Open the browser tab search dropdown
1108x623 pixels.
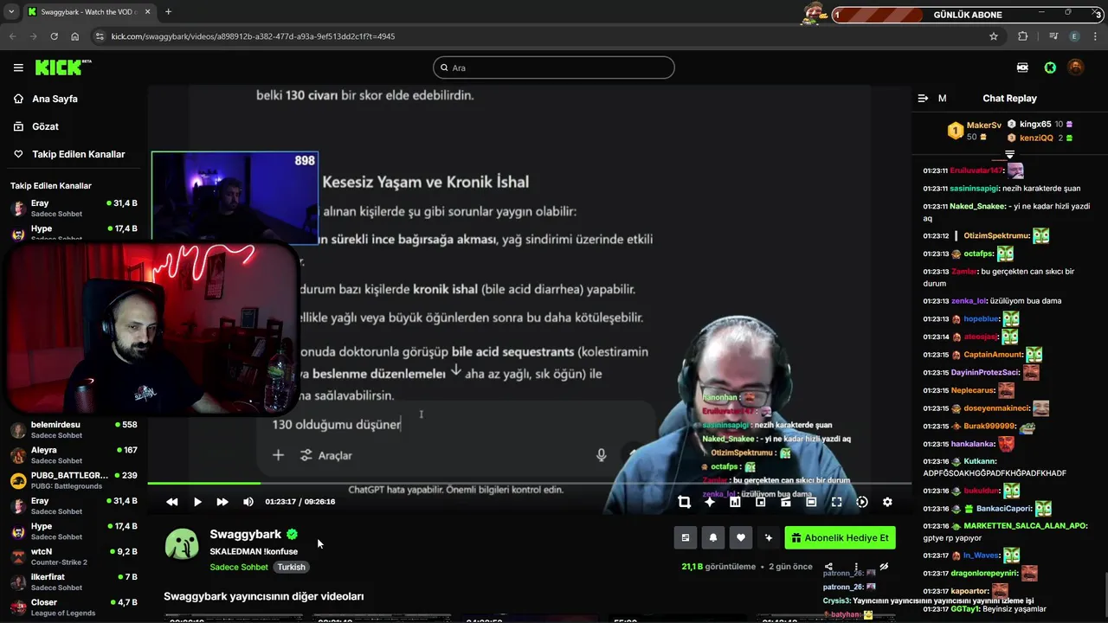coord(11,12)
